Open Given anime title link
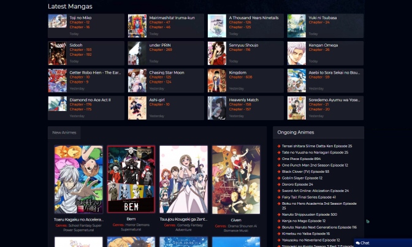The height and width of the screenshot is (247, 412). pyautogui.click(x=236, y=220)
